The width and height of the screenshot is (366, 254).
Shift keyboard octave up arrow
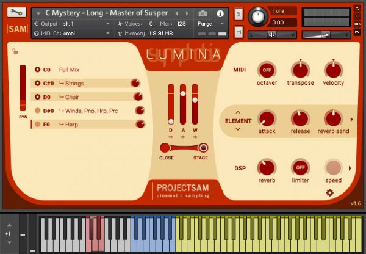(9, 225)
